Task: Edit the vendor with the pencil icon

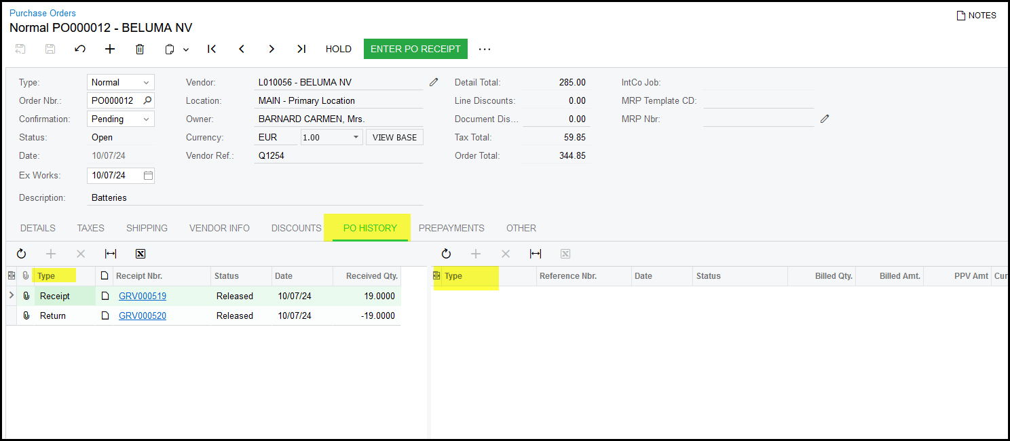Action: point(434,82)
